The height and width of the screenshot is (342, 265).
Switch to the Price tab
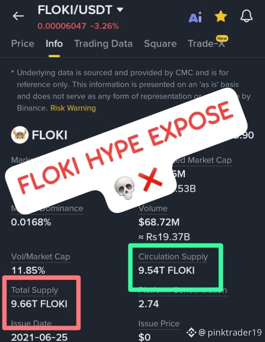click(x=22, y=44)
